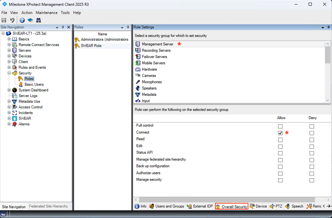Open the Maintenance menu
Image resolution: width=332 pixels, height=218 pixels.
click(47, 13)
